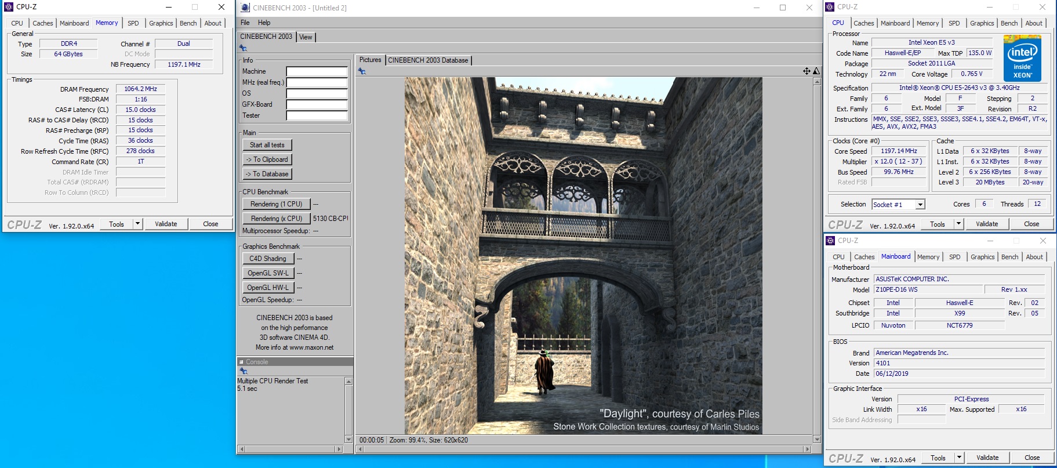
Task: Run the Rendering (1 CPU) benchmark
Action: 277,204
